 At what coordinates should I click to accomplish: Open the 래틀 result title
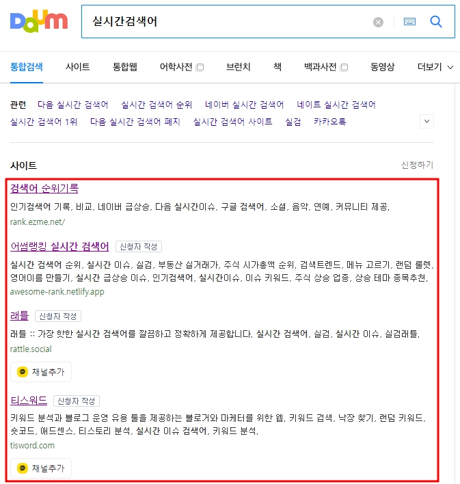(19, 316)
